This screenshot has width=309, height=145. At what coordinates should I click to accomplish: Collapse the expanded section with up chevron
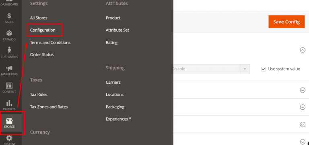[x=303, y=50]
